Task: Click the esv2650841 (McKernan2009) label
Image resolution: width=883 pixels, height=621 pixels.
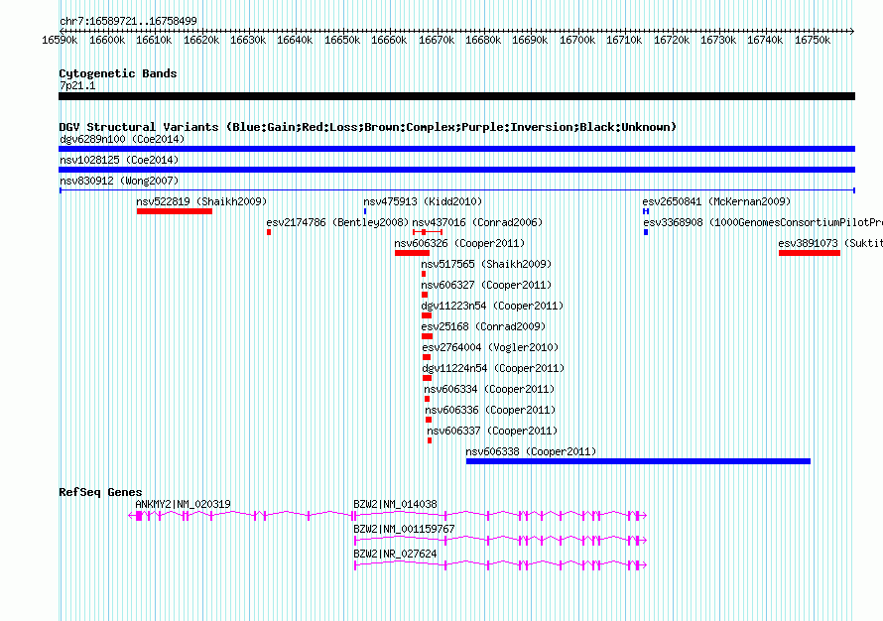Action: pyautogui.click(x=717, y=201)
